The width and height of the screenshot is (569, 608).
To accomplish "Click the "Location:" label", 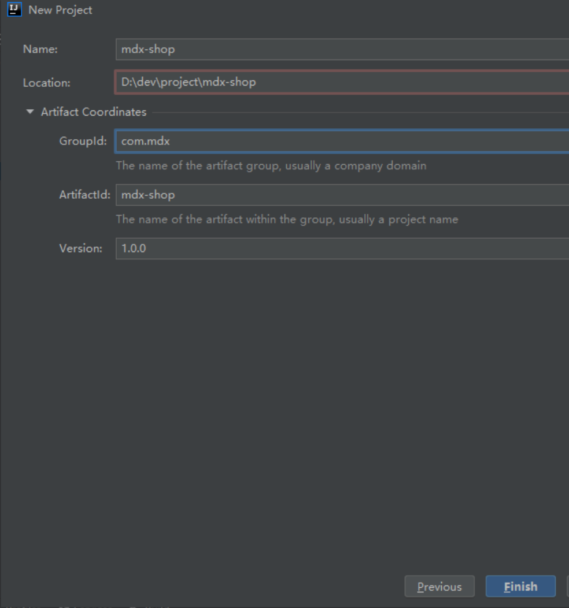I will point(47,83).
